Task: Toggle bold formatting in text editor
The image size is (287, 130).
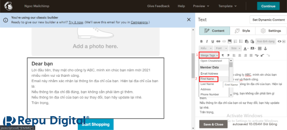Action: [202, 41]
